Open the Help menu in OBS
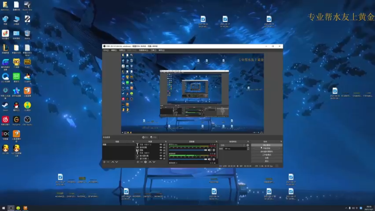 click(x=161, y=50)
